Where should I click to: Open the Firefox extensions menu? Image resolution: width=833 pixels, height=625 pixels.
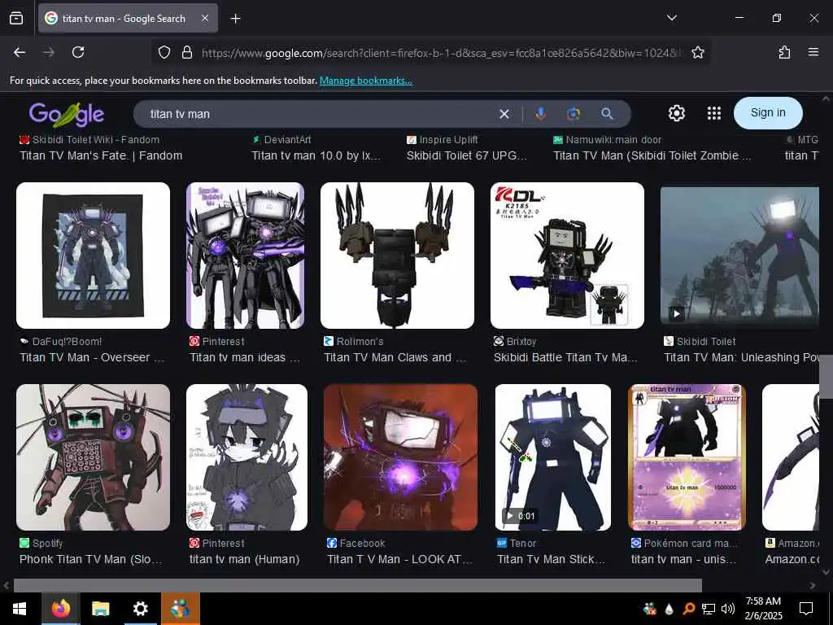point(784,52)
